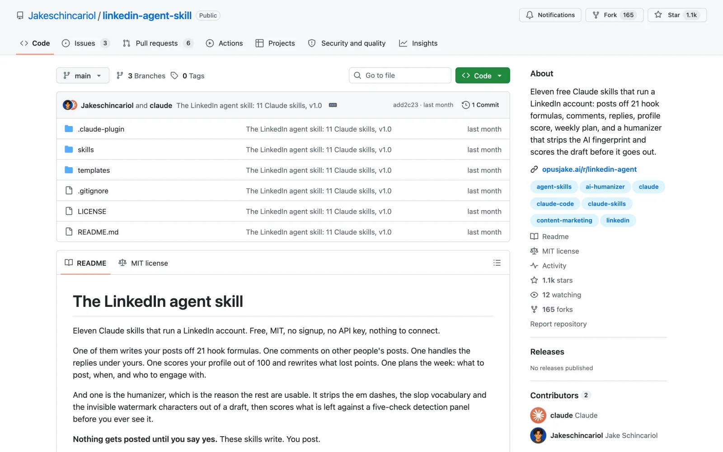Open the Insights tab
Viewport: 723px width, 452px height.
(x=418, y=43)
